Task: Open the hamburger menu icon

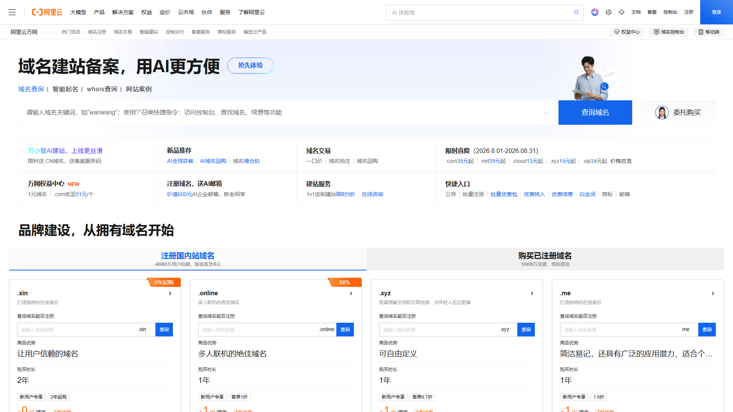Action: tap(12, 12)
